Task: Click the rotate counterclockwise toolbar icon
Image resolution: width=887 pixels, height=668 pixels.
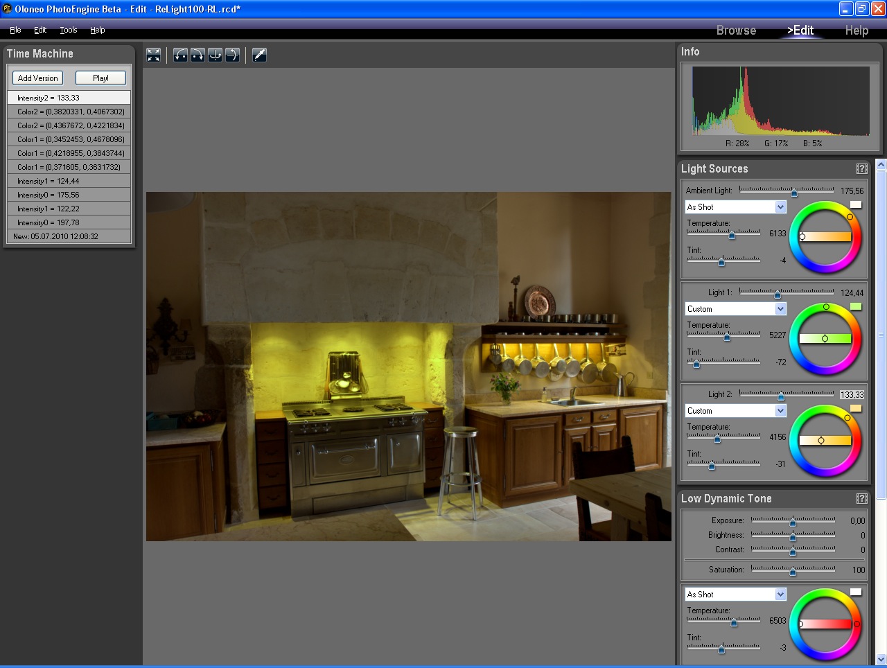Action: coord(180,55)
